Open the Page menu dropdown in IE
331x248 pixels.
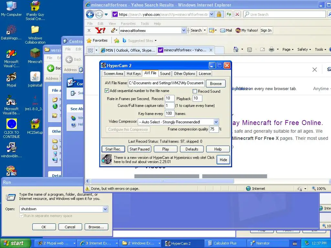[x=288, y=49]
